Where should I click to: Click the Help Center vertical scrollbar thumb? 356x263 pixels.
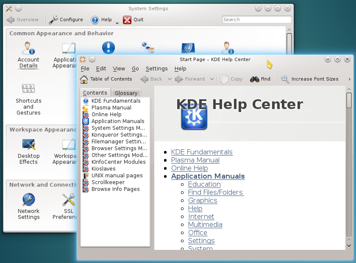click(x=349, y=100)
